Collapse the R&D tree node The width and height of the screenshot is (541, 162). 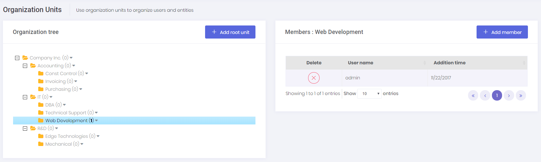point(25,128)
